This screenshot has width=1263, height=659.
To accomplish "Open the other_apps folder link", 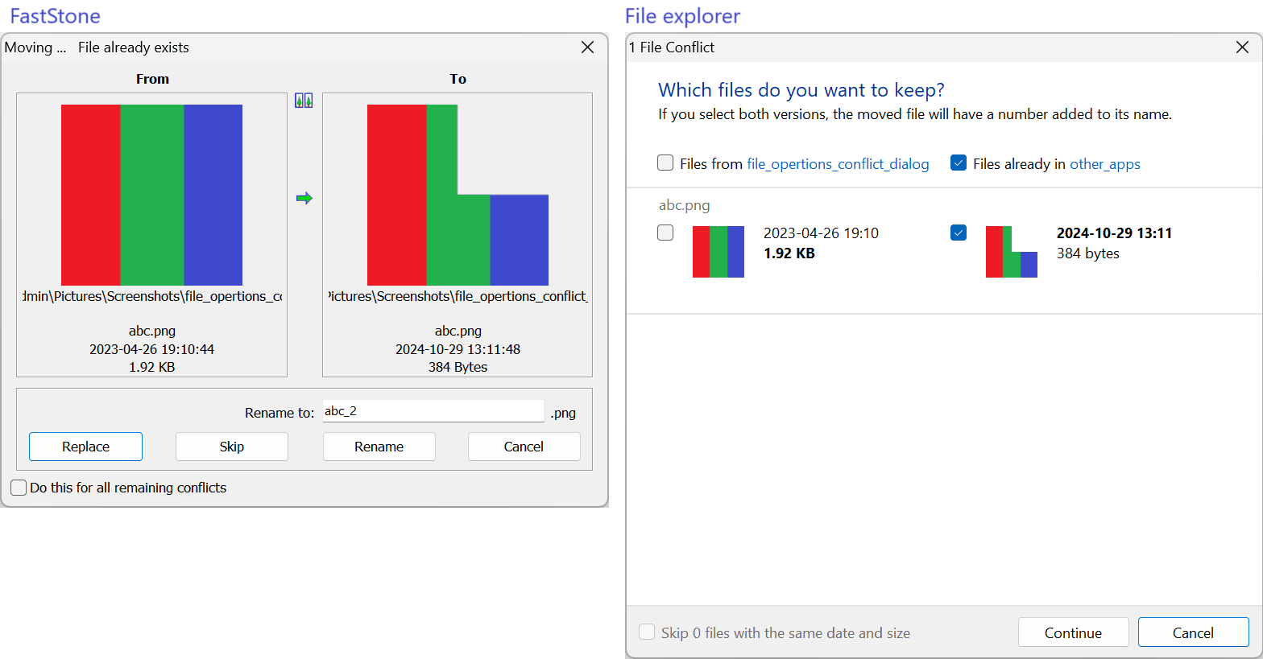I will click(x=1104, y=164).
